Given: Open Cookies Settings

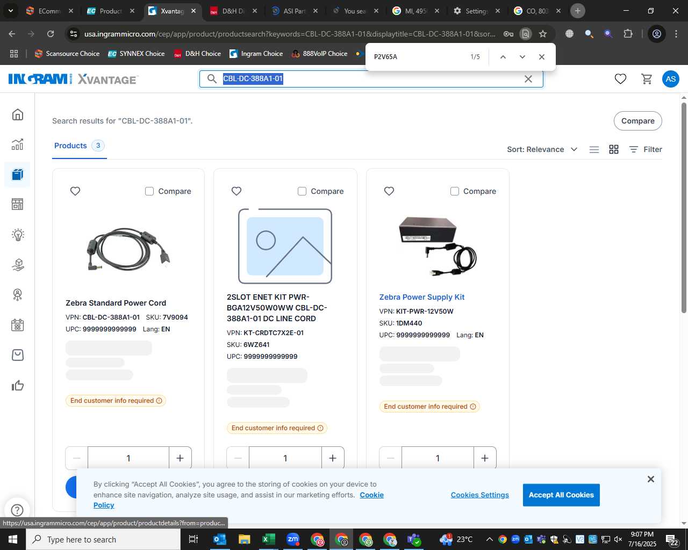Looking at the screenshot, I should click(480, 495).
